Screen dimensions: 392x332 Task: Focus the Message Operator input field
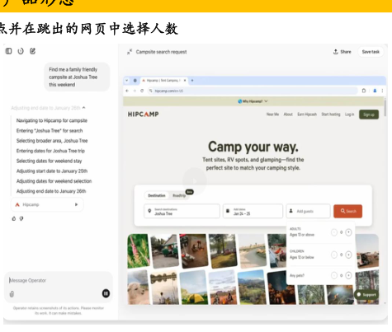[55, 280]
